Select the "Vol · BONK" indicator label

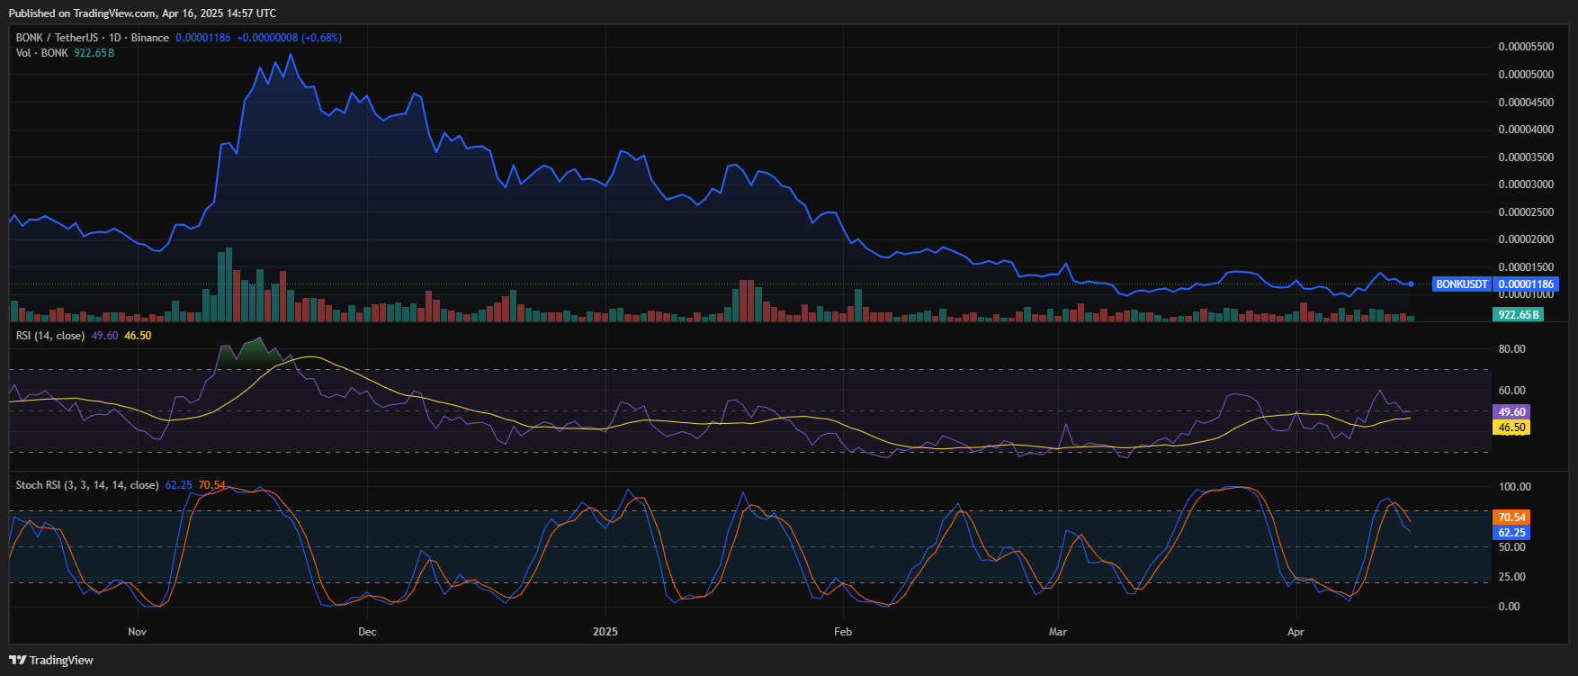click(x=42, y=53)
